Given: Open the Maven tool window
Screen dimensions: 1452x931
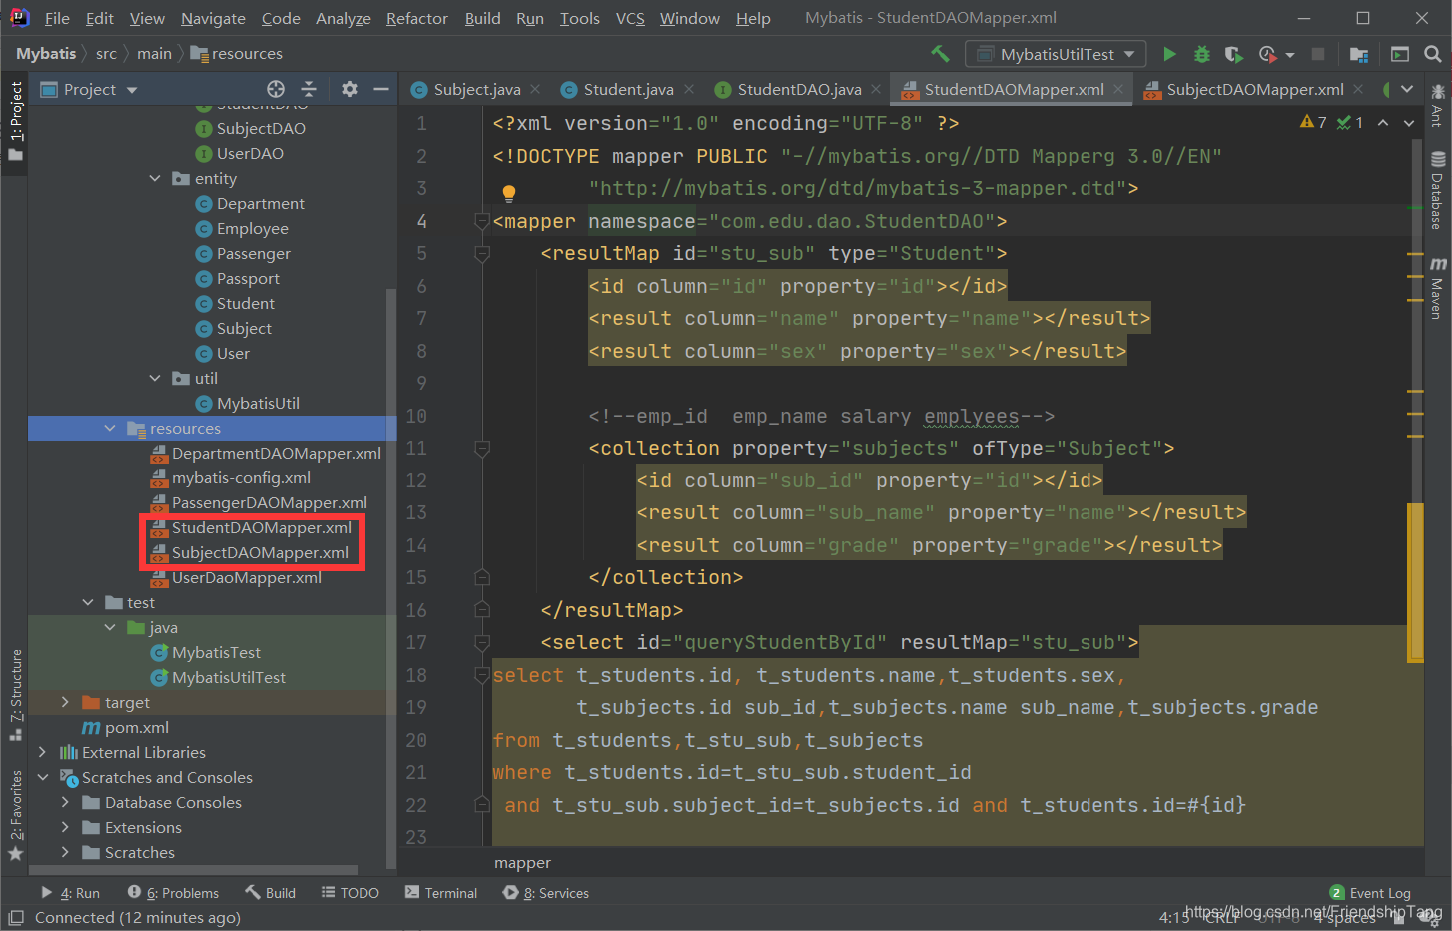Looking at the screenshot, I should (1438, 288).
